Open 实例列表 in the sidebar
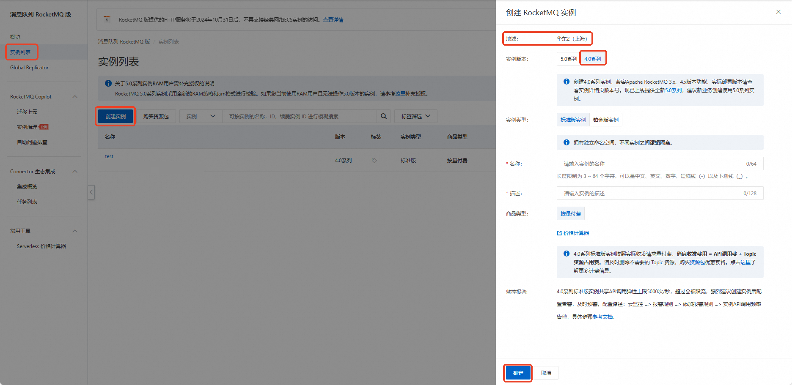The height and width of the screenshot is (385, 792). click(x=20, y=52)
